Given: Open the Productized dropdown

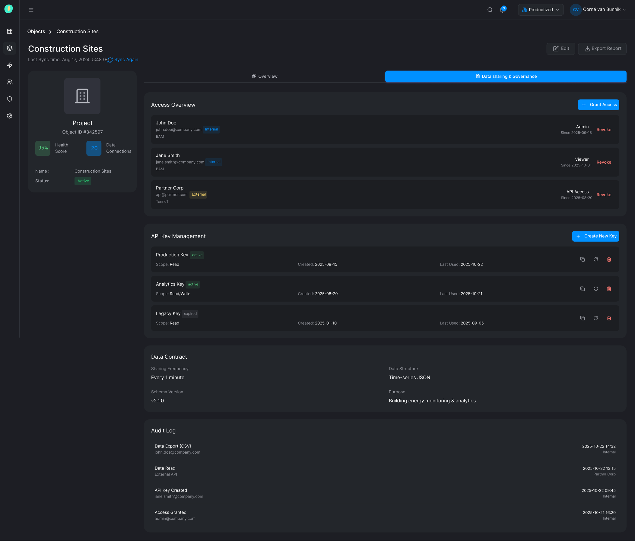Looking at the screenshot, I should [541, 9].
